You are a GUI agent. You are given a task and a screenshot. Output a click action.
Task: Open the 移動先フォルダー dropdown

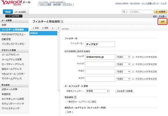pyautogui.click(x=98, y=91)
